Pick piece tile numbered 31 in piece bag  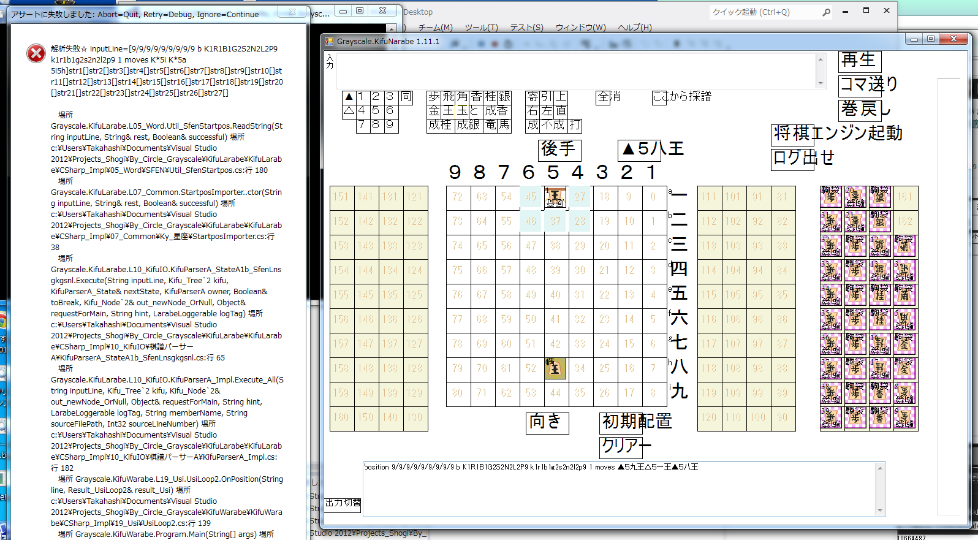[831, 221]
